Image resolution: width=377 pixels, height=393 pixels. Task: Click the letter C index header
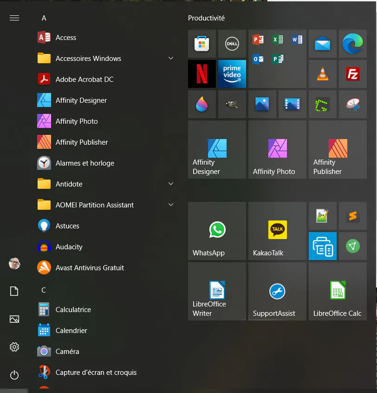pos(44,290)
